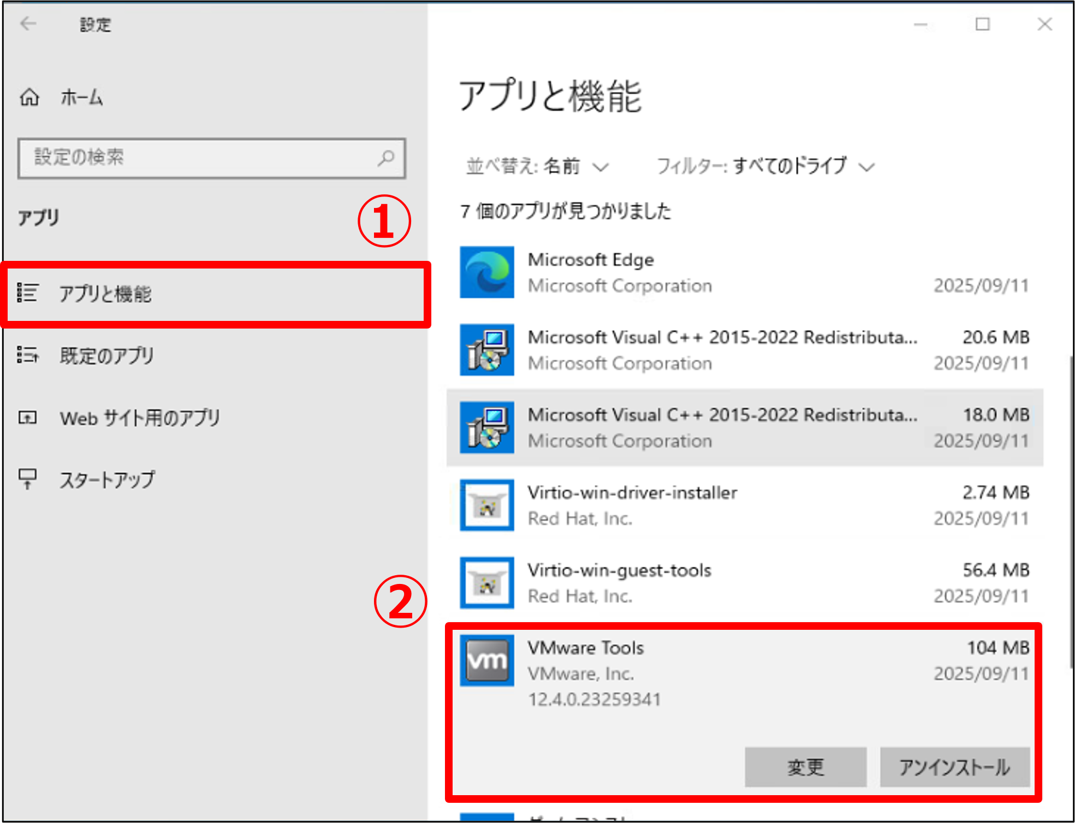The height and width of the screenshot is (823, 1075).
Task: Click the Virtio-win-guest-tools icon
Action: (x=486, y=582)
